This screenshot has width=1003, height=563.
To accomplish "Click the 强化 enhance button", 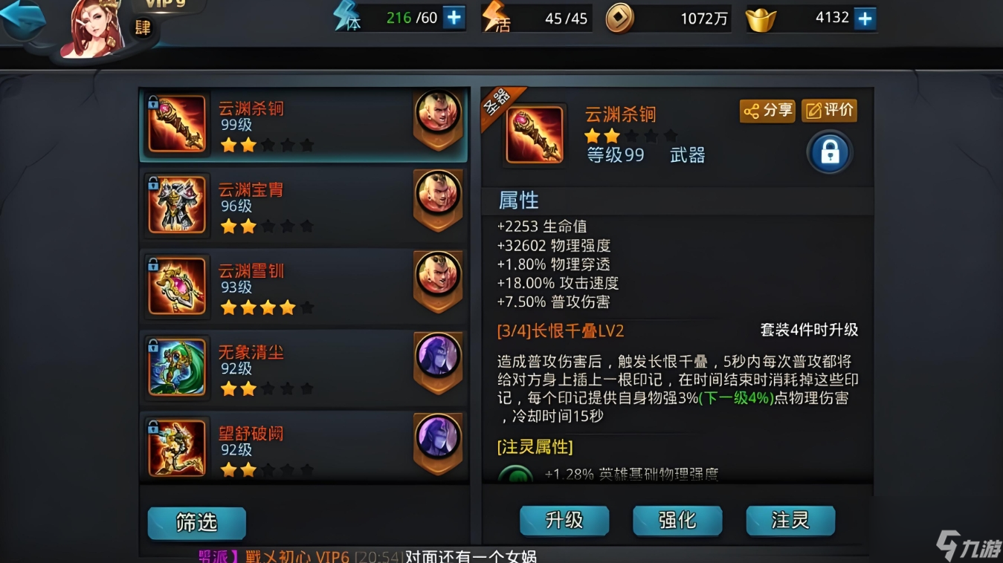I will click(x=677, y=521).
